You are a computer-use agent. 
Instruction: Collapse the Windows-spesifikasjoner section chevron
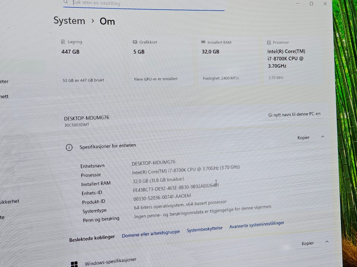click(x=327, y=242)
